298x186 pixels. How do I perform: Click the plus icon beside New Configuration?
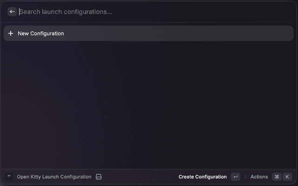point(11,33)
